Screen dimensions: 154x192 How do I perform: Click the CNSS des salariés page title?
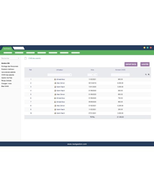(x=35, y=58)
